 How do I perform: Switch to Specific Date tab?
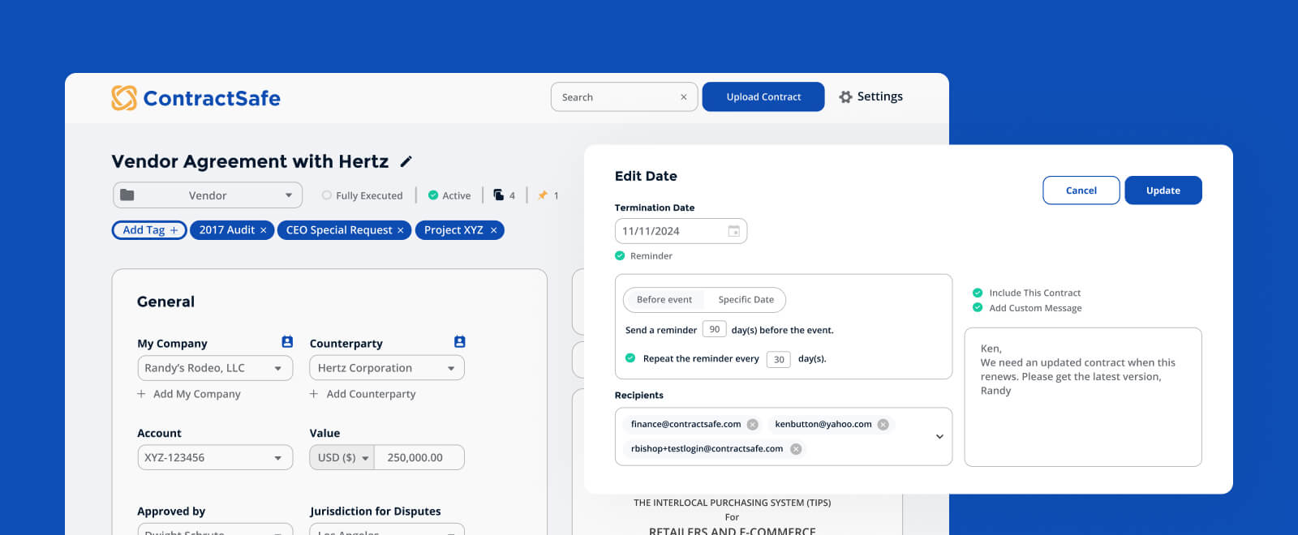(x=746, y=300)
